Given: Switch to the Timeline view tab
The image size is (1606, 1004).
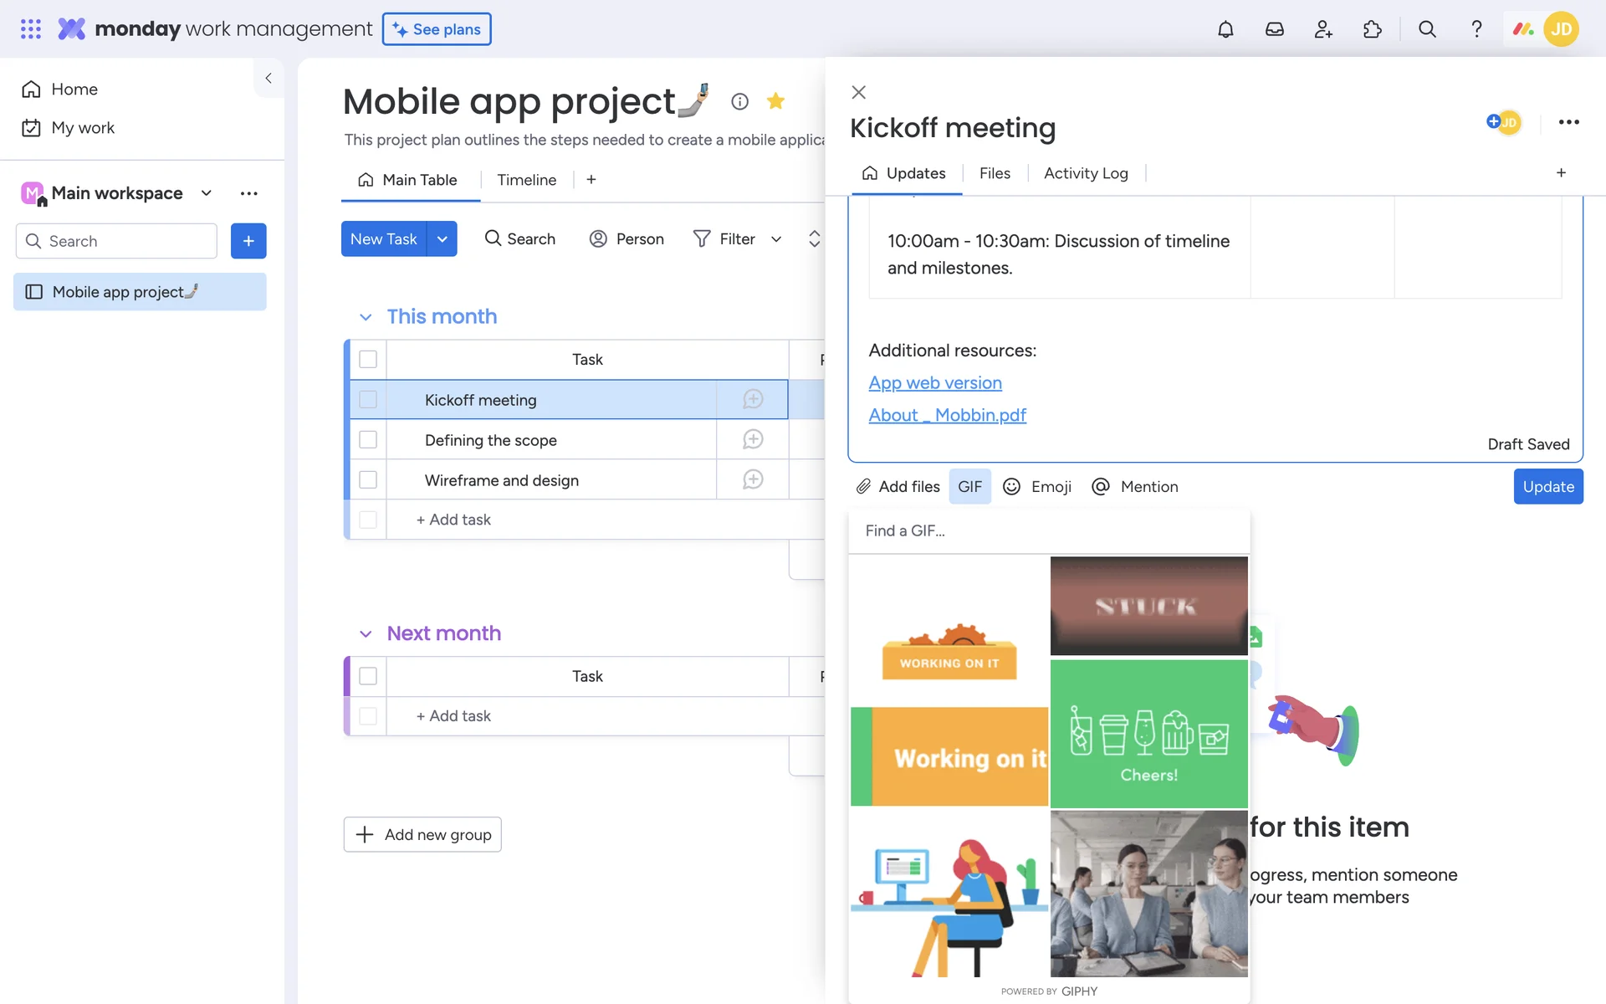Looking at the screenshot, I should pyautogui.click(x=526, y=180).
